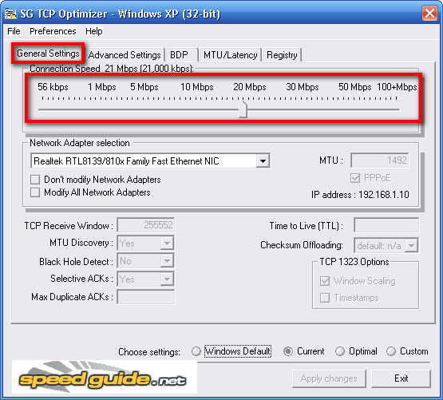Close the TCP Optimizer window

click(x=429, y=14)
